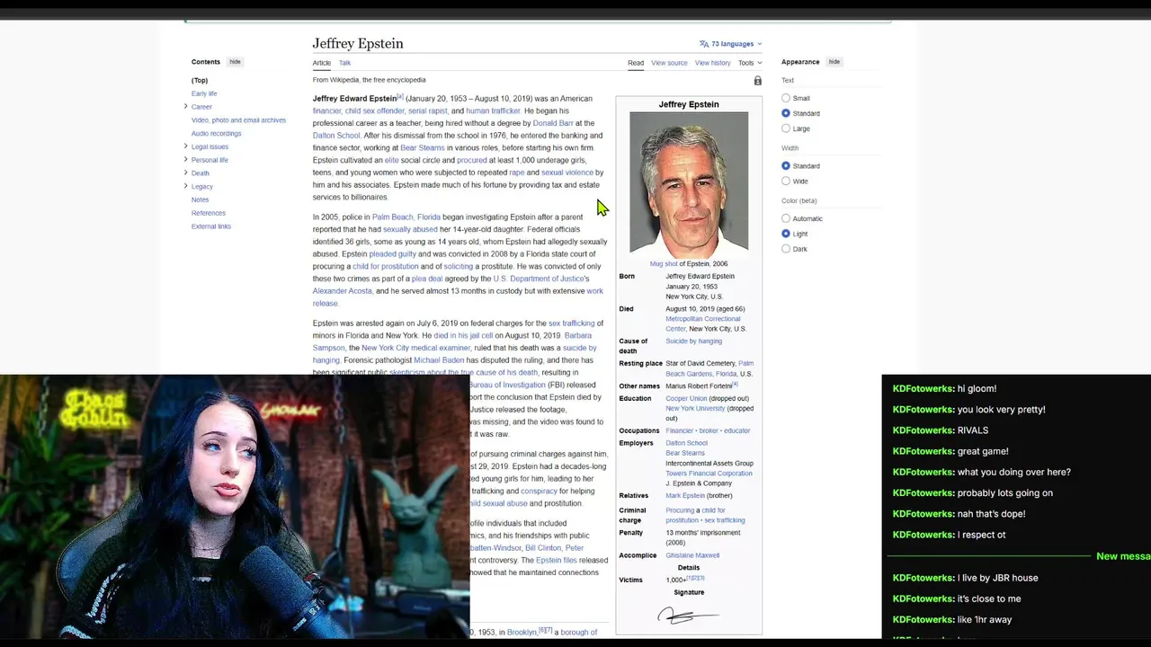Open the infobox mug shot image
The height and width of the screenshot is (647, 1151).
click(689, 183)
